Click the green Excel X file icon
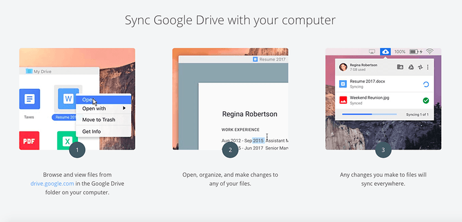The width and height of the screenshot is (462, 222). point(67,141)
